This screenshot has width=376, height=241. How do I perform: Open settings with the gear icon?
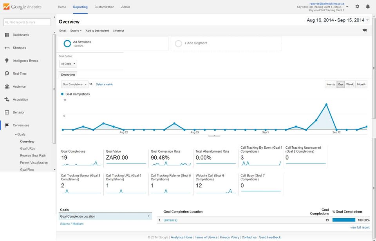(357, 7)
